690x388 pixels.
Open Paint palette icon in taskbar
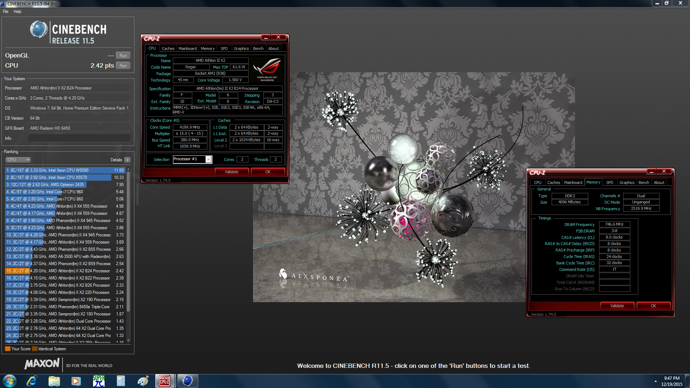143,381
